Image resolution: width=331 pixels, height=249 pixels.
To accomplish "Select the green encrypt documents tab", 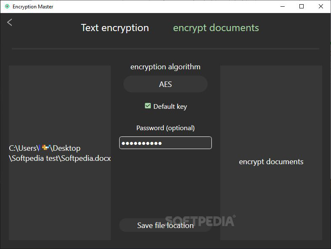I will tap(216, 28).
